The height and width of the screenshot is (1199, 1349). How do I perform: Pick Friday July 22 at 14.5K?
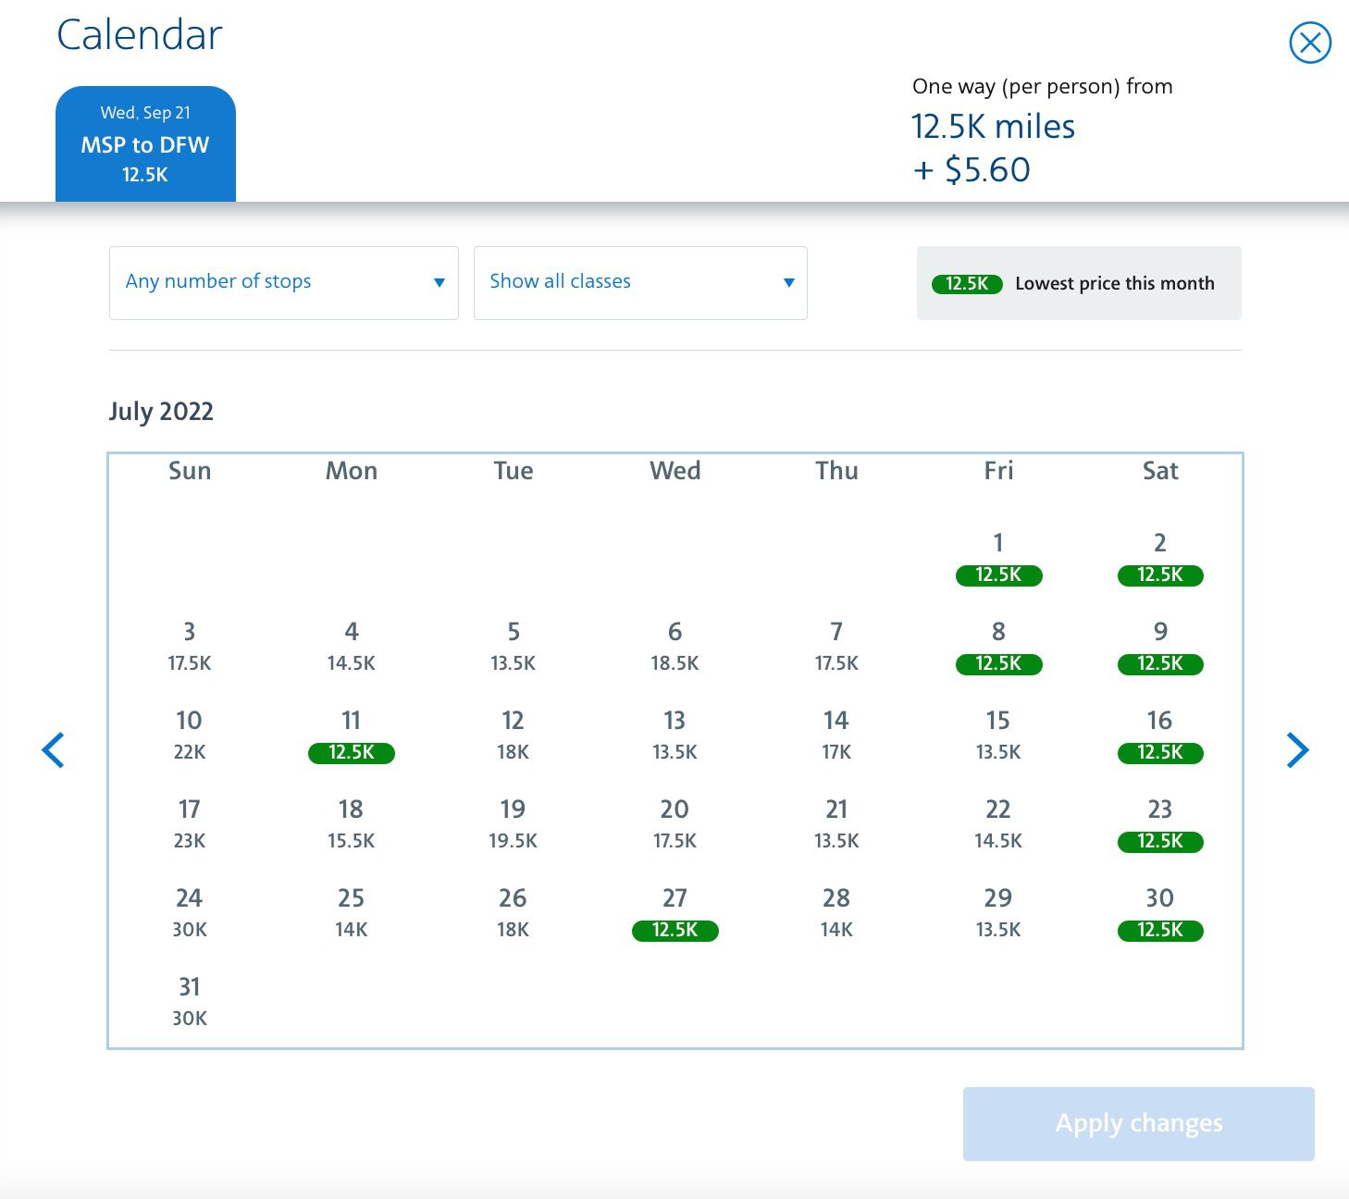point(997,824)
